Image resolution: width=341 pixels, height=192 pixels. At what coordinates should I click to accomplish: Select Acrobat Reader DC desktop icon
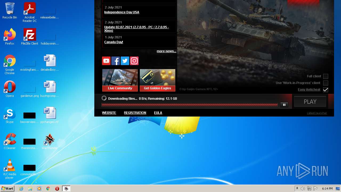click(30, 12)
